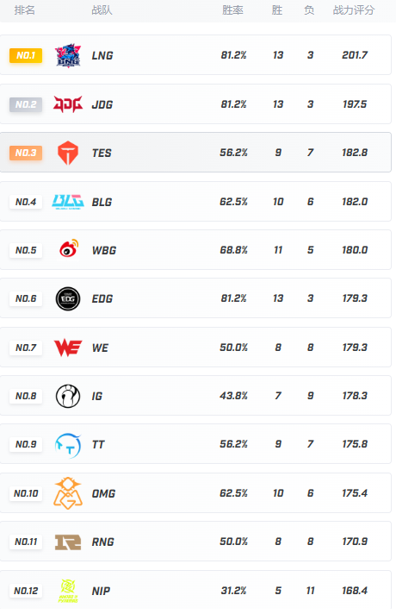Sort by 战力评分 column header

[x=354, y=10]
